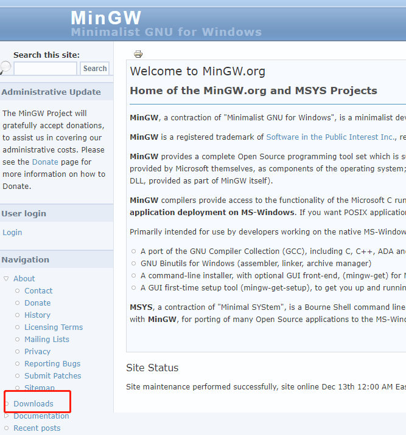Open the Sitemap link
Image resolution: width=406 pixels, height=435 pixels.
tap(40, 387)
